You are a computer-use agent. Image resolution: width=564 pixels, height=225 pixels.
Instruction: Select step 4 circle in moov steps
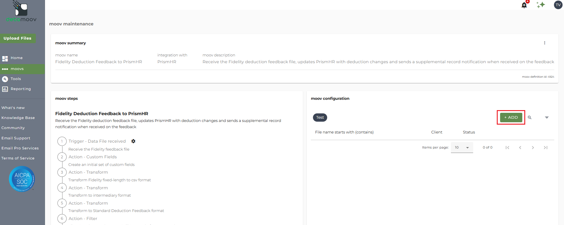[62, 188]
